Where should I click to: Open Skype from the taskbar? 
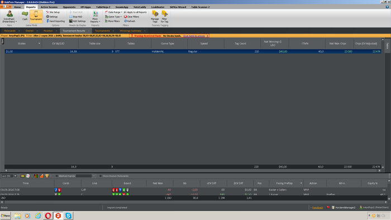point(68,216)
